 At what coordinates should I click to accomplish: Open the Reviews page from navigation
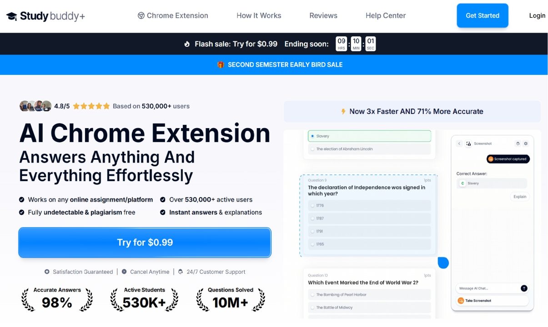pyautogui.click(x=323, y=15)
